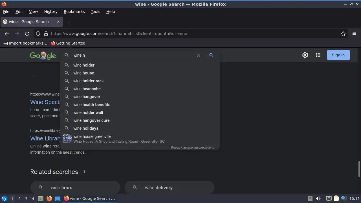Click the taskbar clock 16:11
Image resolution: width=361 pixels, height=203 pixels.
point(354,198)
